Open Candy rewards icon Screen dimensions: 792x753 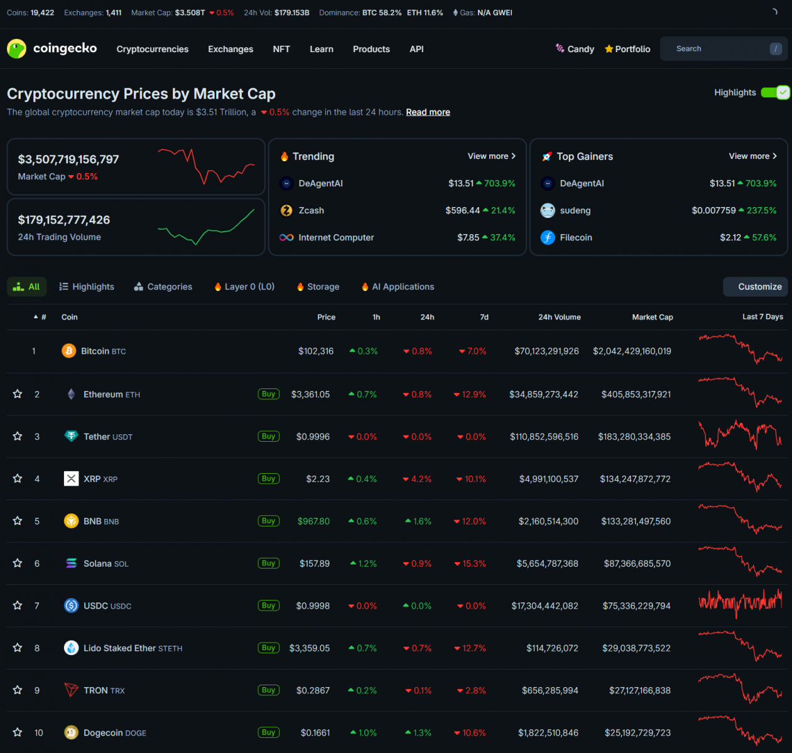click(560, 48)
